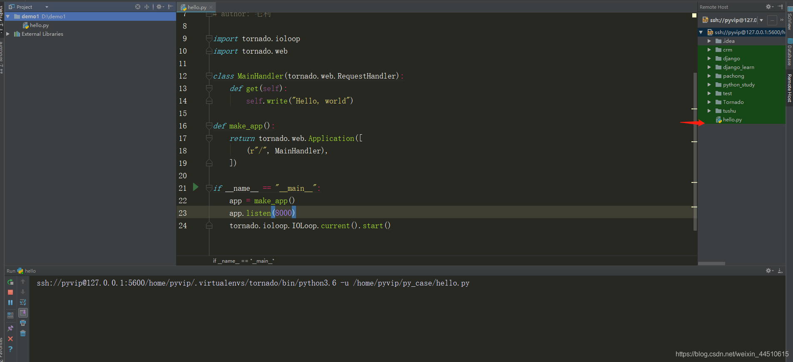The width and height of the screenshot is (793, 362).
Task: Hide the Run tool window
Action: 780,271
